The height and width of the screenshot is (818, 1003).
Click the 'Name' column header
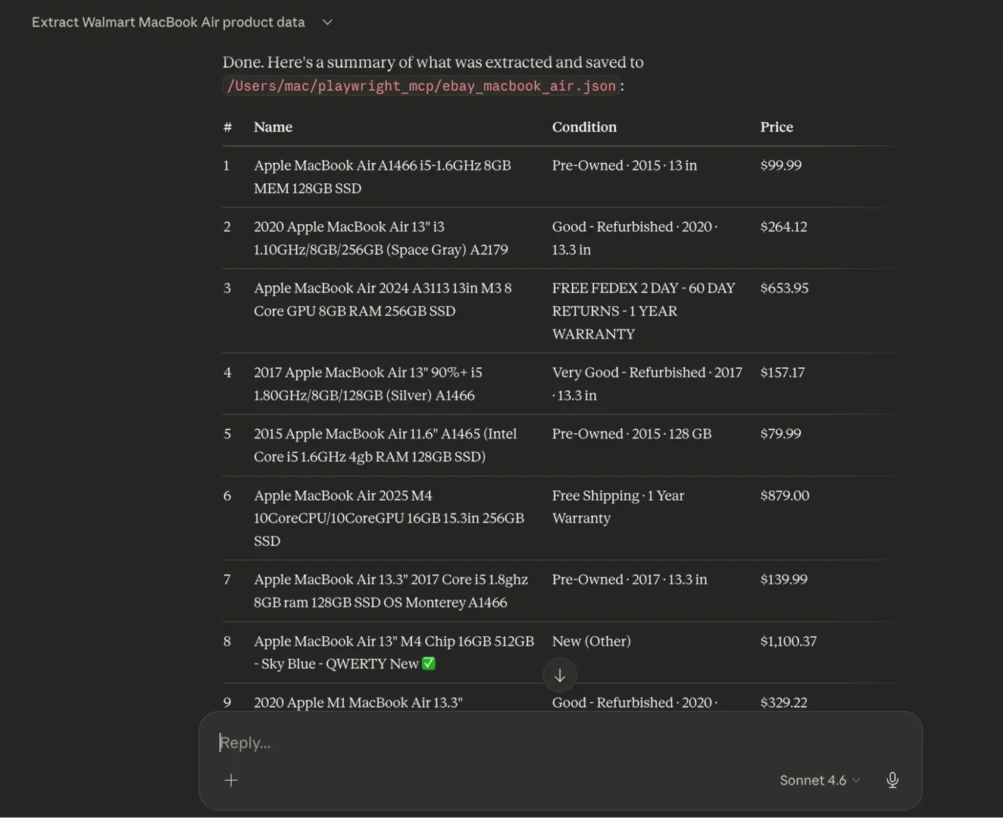coord(273,127)
